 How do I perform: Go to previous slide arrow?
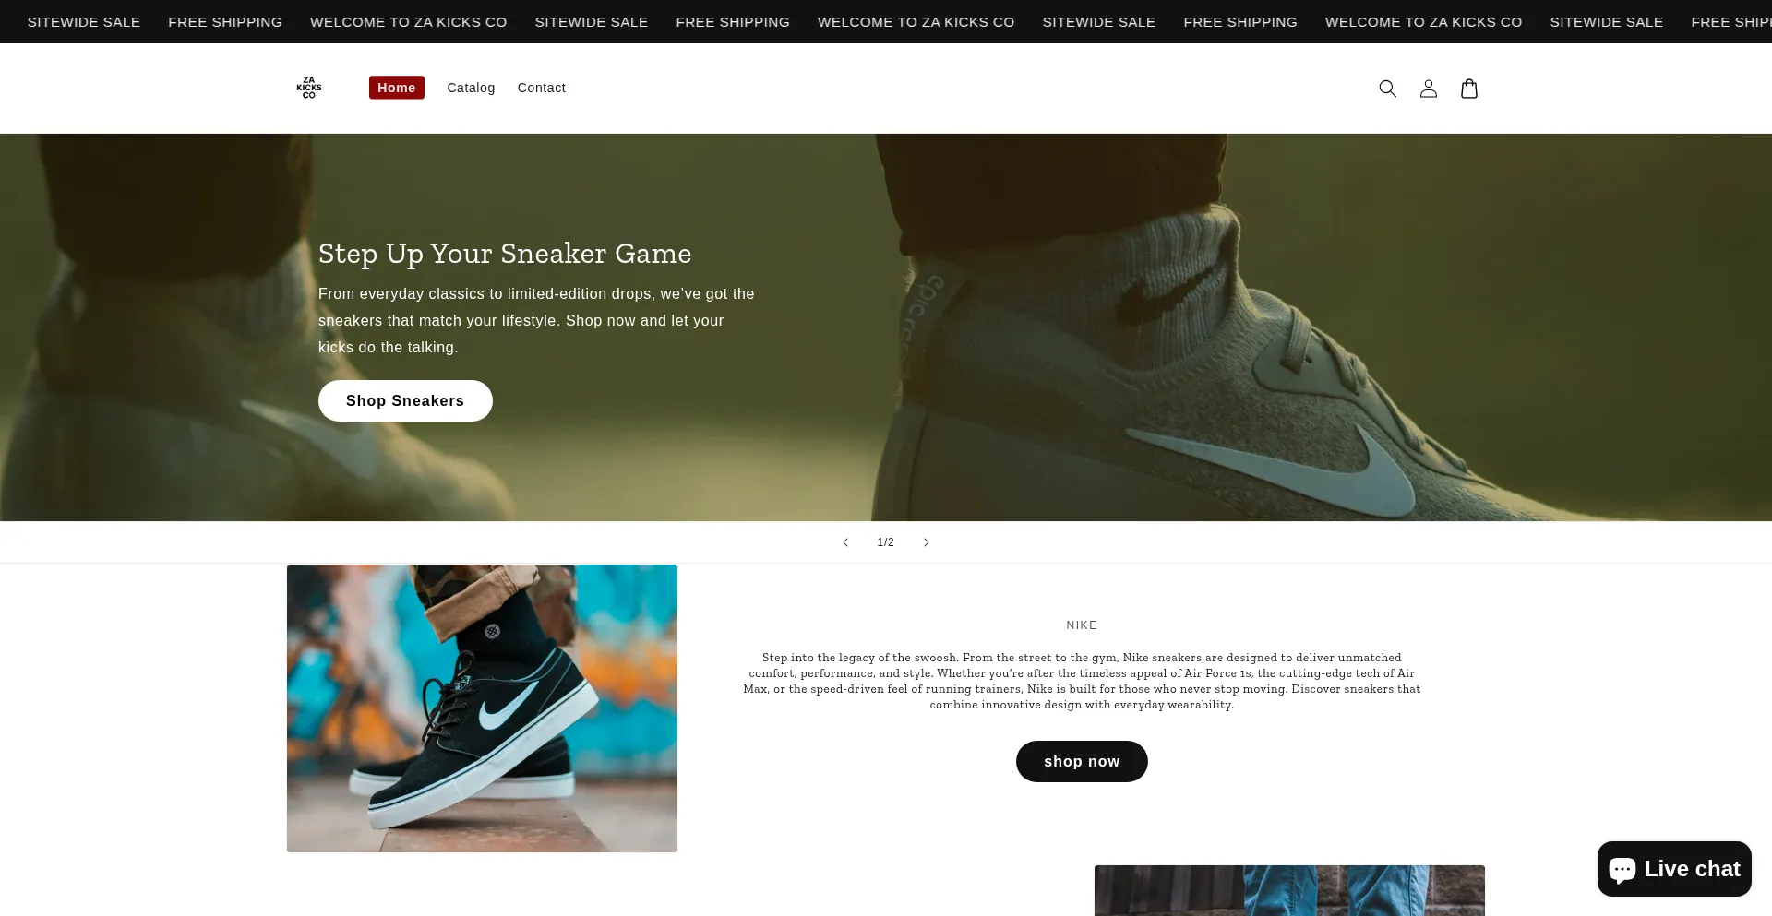click(x=845, y=542)
